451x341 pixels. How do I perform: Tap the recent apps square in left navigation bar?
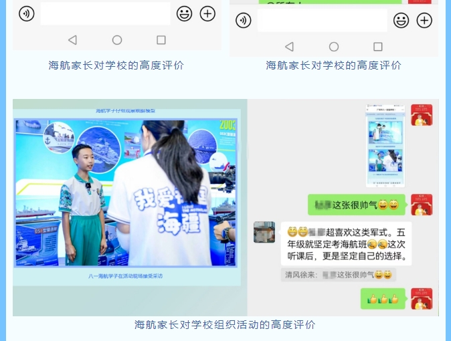pyautogui.click(x=161, y=40)
